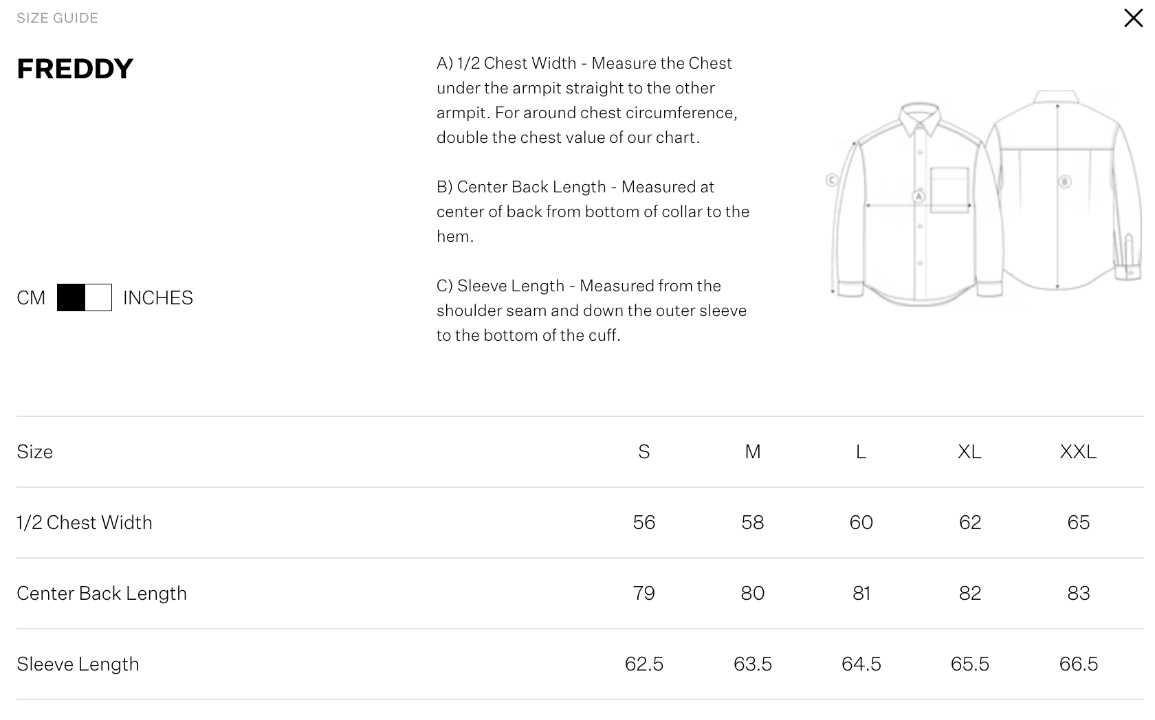The height and width of the screenshot is (720, 1155).
Task: Toggle the CM/INCHES unit switch
Action: coord(85,297)
